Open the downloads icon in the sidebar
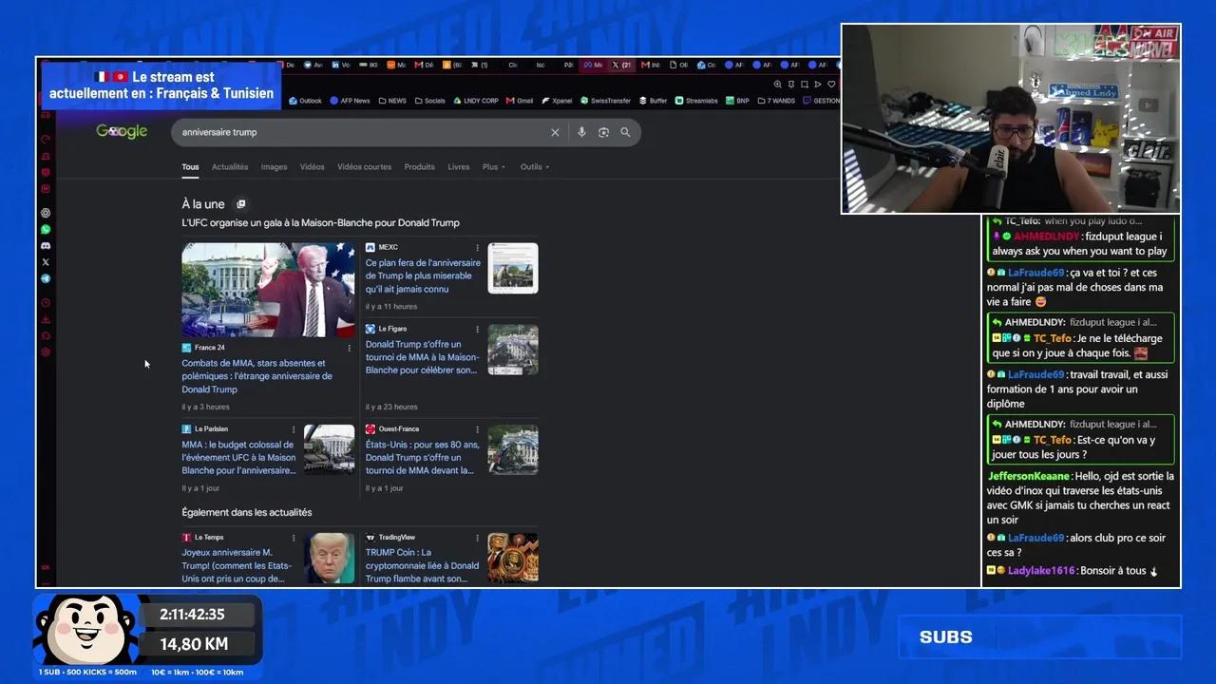The width and height of the screenshot is (1216, 684). tap(46, 319)
